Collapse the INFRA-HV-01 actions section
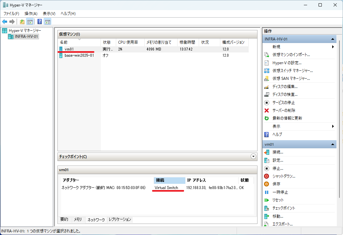The width and height of the screenshot is (343, 235). 333,39
